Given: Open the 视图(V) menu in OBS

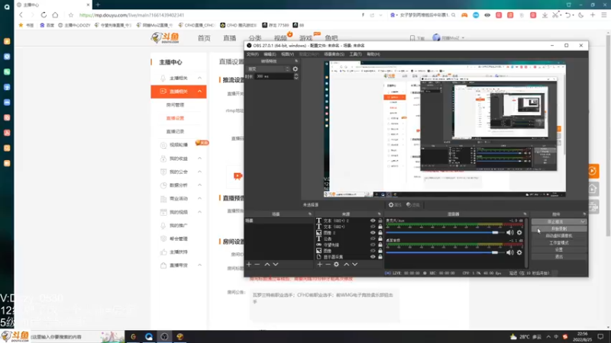Looking at the screenshot, I should coord(288,54).
